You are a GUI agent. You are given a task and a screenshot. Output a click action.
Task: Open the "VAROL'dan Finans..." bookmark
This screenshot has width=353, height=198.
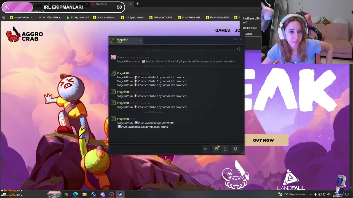pos(105,18)
